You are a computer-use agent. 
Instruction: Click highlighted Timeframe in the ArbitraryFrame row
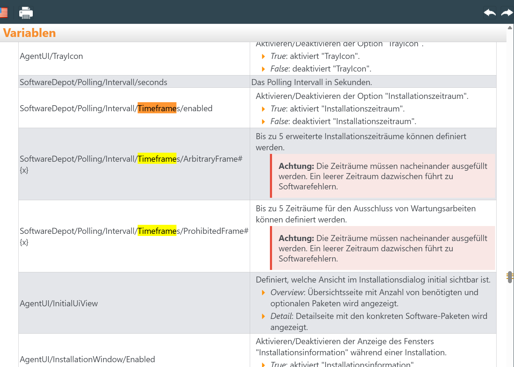157,159
